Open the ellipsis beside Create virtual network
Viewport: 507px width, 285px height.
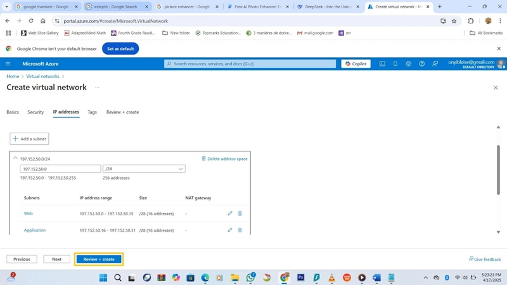97,88
